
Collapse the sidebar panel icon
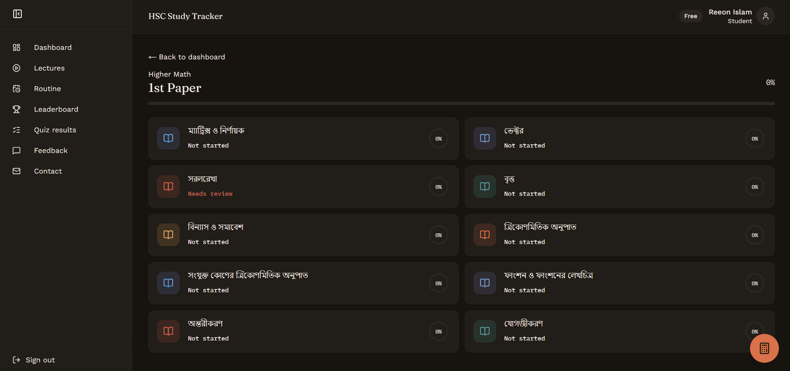click(17, 14)
